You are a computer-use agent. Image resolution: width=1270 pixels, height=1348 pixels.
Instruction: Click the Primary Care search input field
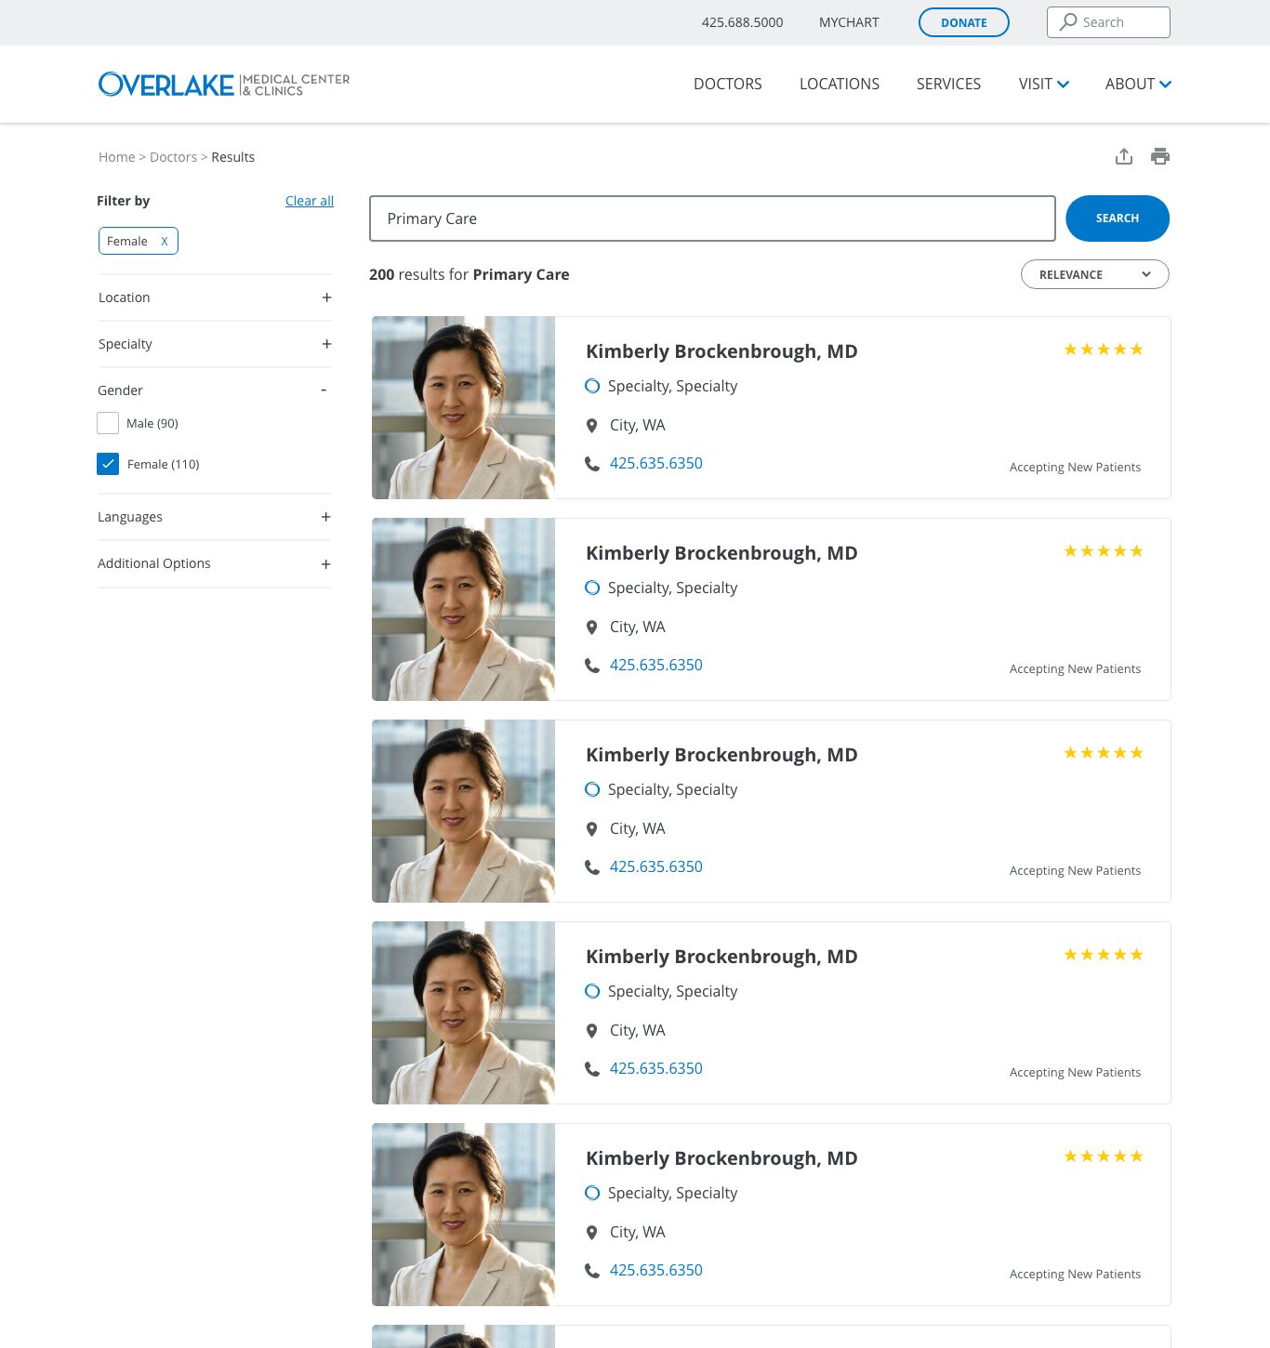[x=712, y=218]
